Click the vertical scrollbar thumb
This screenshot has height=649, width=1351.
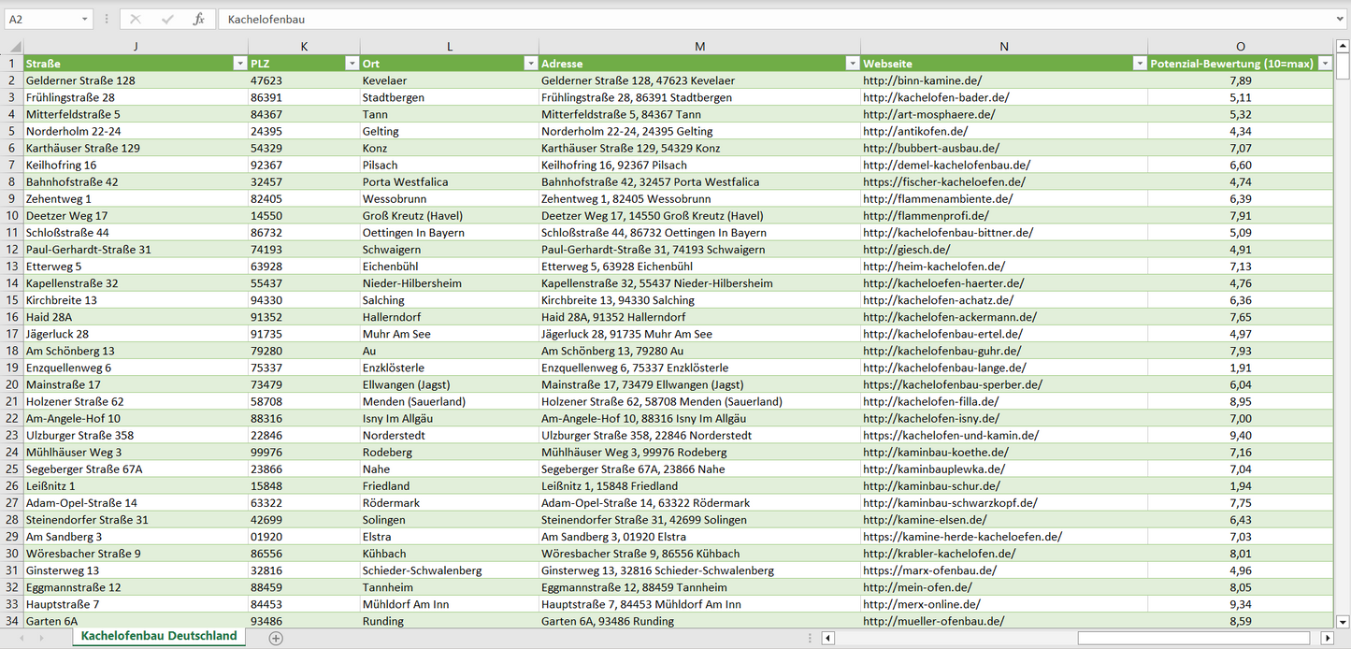pyautogui.click(x=1343, y=66)
